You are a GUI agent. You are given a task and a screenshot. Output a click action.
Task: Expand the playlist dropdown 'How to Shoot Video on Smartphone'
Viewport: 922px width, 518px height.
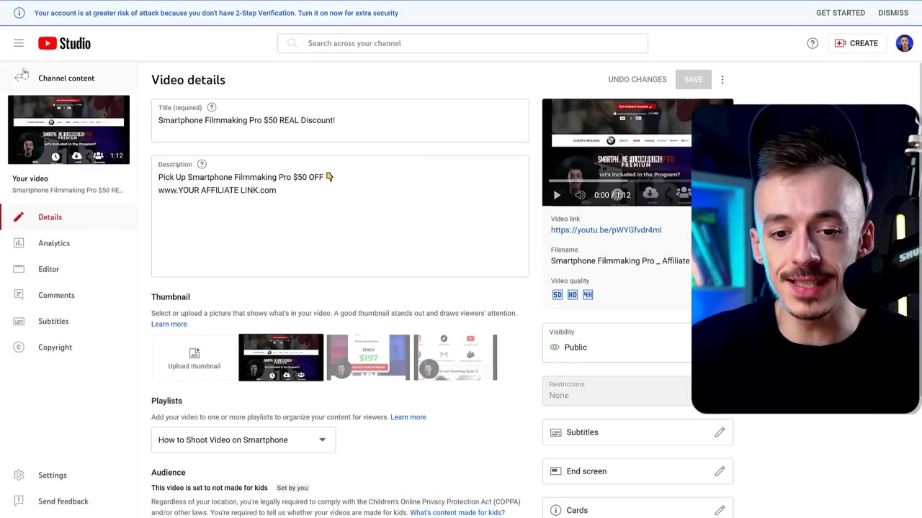pos(243,440)
